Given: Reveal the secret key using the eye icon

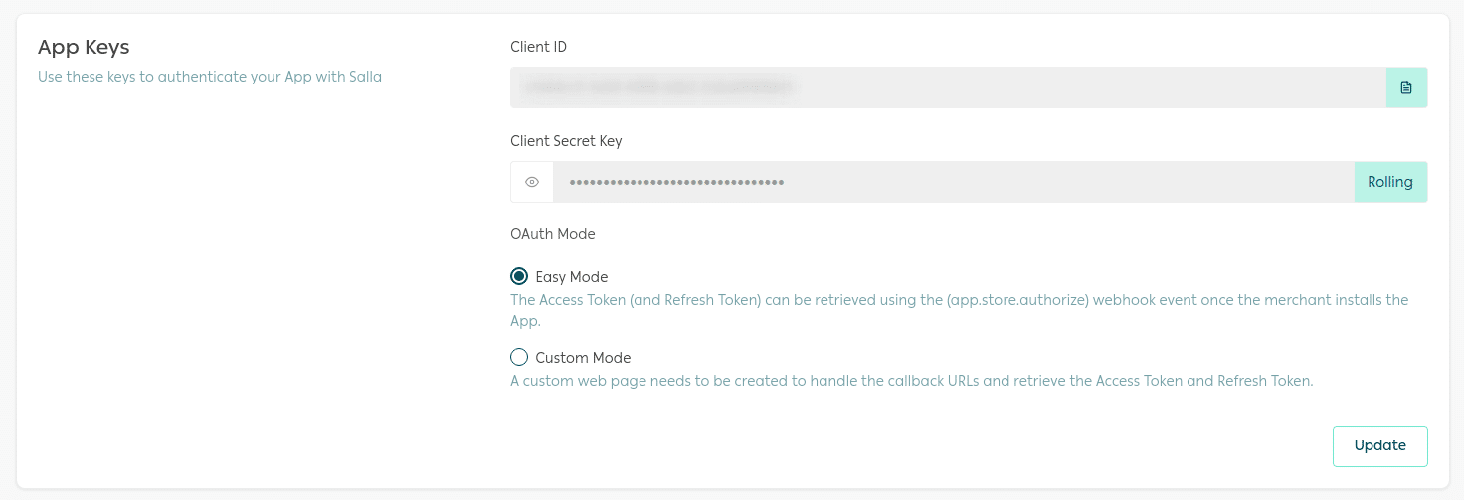Looking at the screenshot, I should [532, 182].
